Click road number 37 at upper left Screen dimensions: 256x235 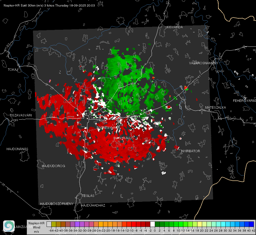tap(8, 45)
